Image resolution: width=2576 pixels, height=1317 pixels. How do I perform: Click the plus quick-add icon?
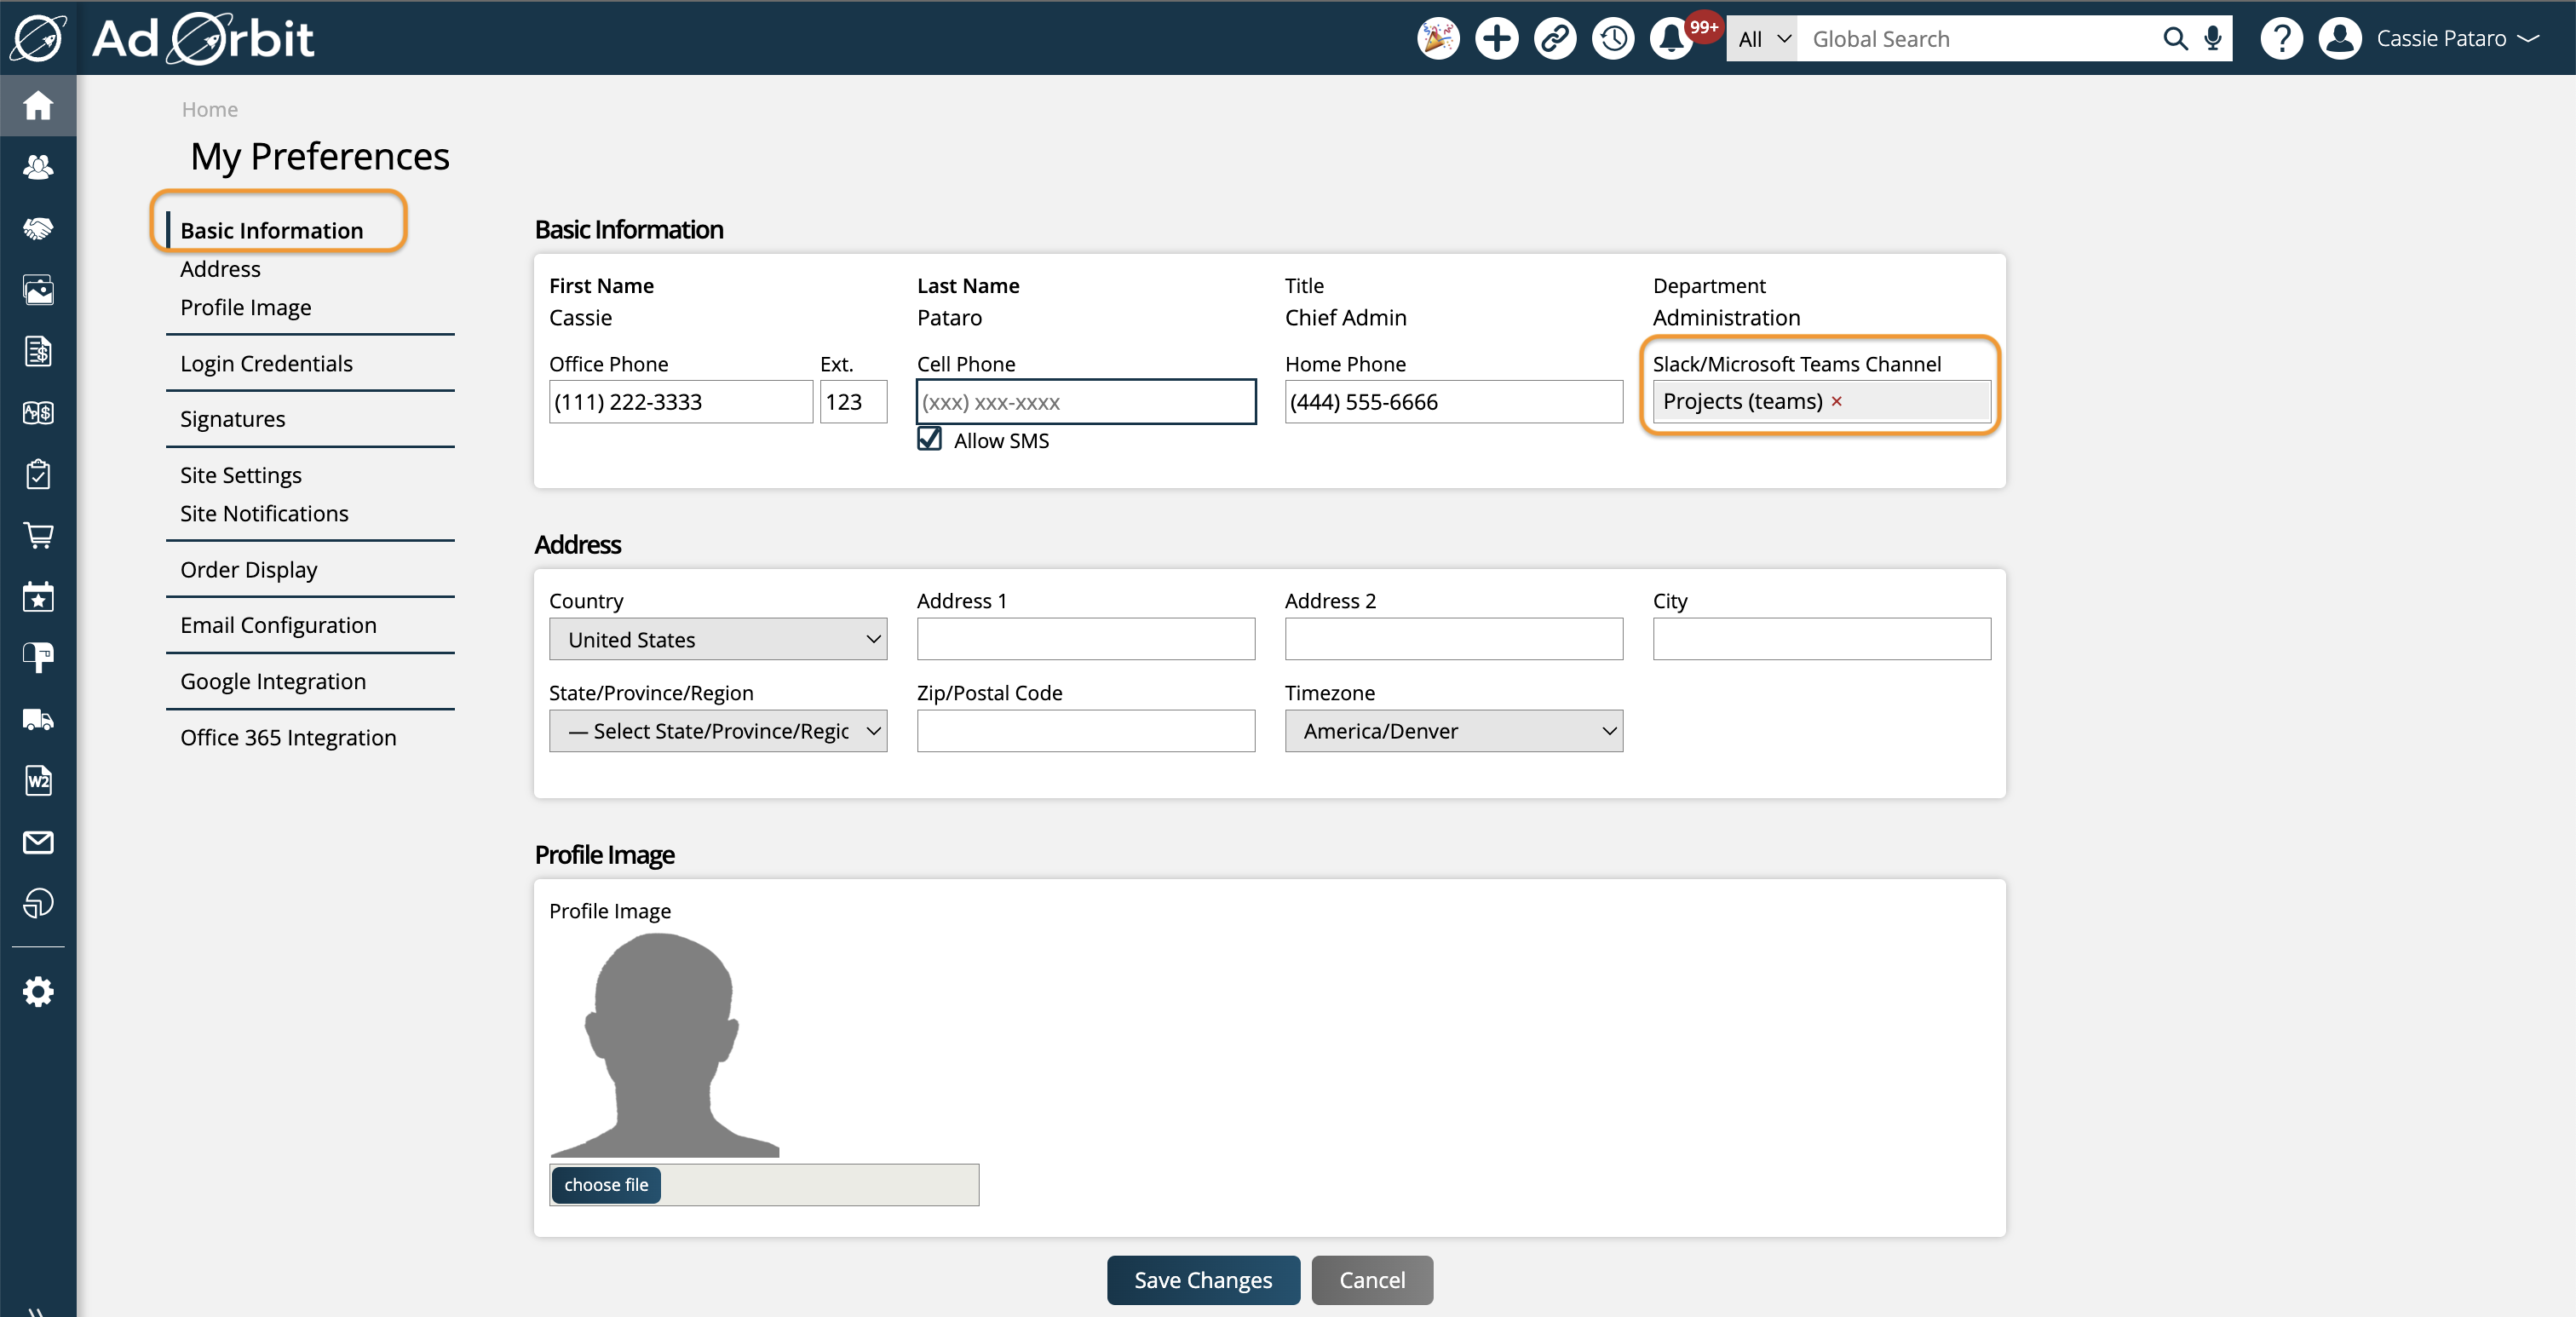click(x=1496, y=38)
